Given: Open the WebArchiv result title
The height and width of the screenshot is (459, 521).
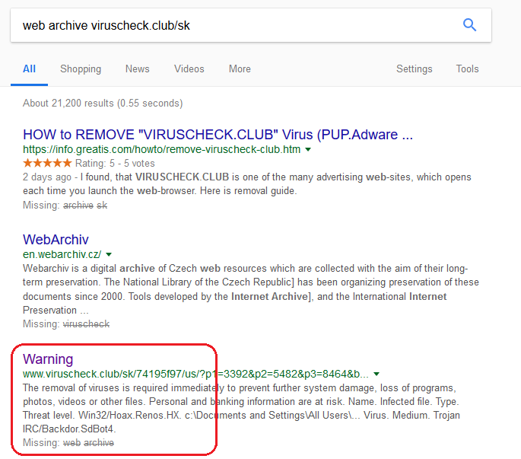Looking at the screenshot, I should 56,240.
